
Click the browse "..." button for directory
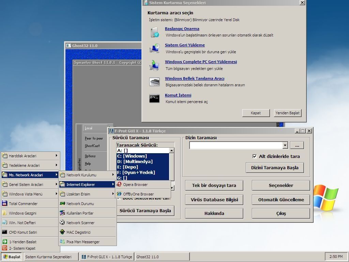(297, 145)
